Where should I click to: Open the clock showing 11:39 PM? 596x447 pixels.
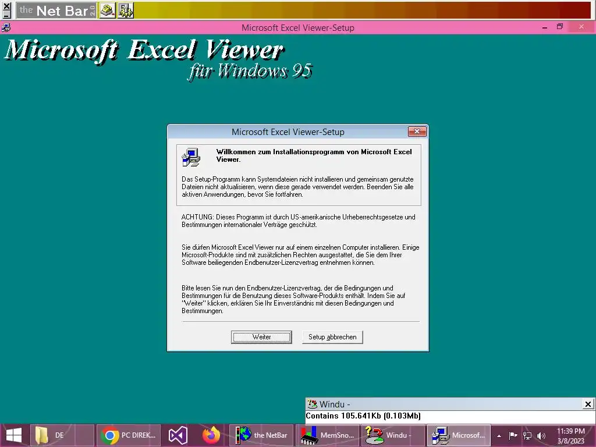pos(570,436)
